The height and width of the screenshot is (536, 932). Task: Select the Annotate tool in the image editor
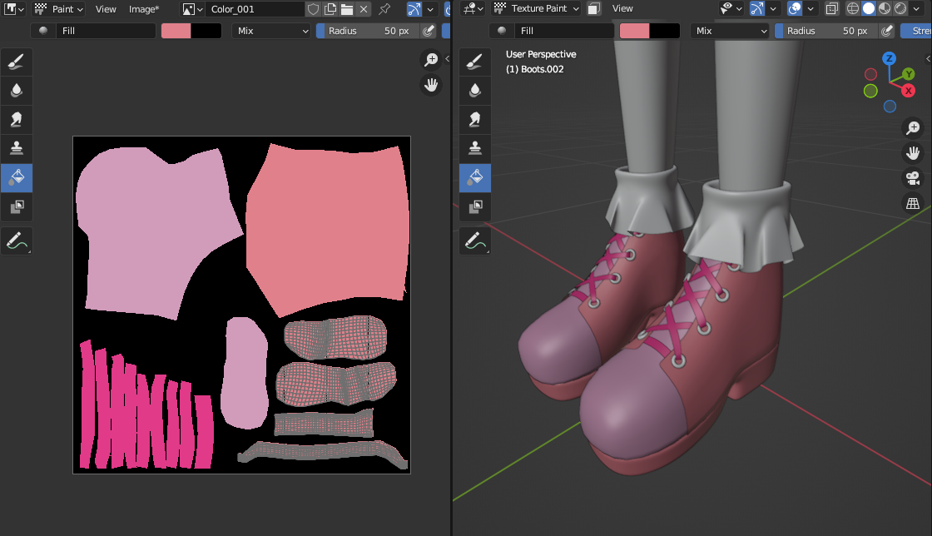(17, 241)
